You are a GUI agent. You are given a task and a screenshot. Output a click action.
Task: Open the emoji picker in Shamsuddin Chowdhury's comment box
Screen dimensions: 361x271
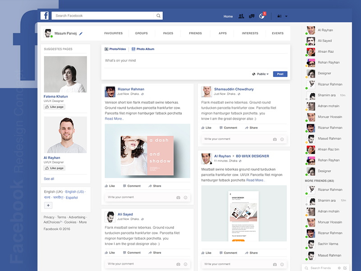pos(282,139)
